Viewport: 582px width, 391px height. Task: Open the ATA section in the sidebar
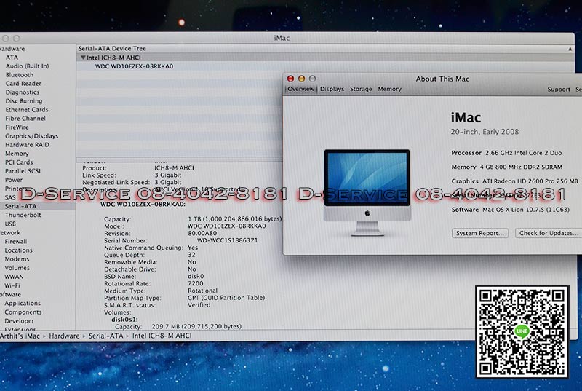point(12,58)
